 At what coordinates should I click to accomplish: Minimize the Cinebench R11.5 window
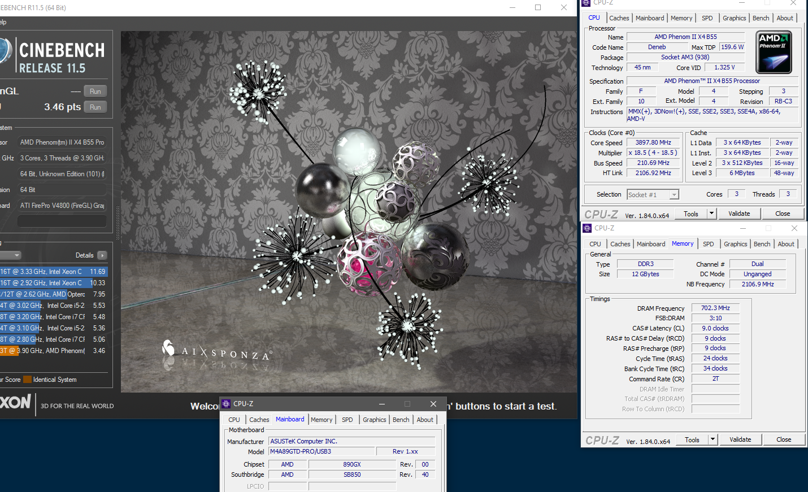[512, 7]
